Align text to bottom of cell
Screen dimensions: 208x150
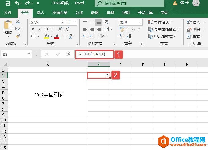pyautogui.click(x=99, y=22)
